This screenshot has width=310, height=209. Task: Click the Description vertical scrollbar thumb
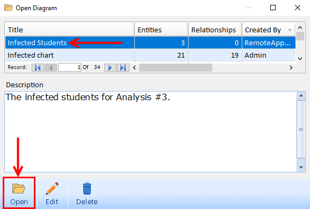[301, 129]
